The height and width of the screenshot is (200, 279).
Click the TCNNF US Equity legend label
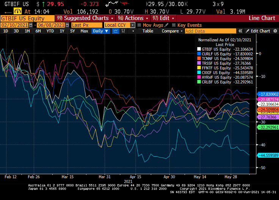pyautogui.click(x=216, y=58)
